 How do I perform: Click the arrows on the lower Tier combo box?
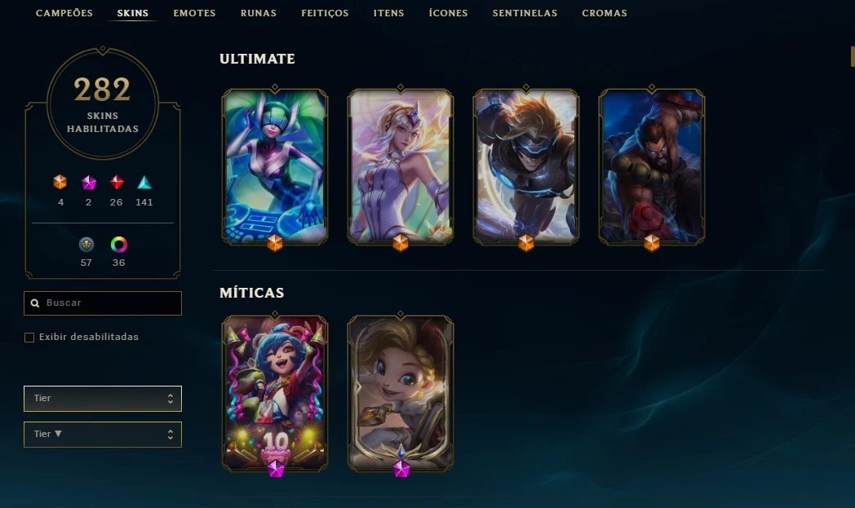click(171, 435)
